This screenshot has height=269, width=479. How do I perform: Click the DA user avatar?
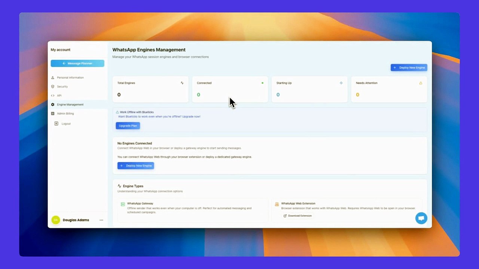click(55, 220)
